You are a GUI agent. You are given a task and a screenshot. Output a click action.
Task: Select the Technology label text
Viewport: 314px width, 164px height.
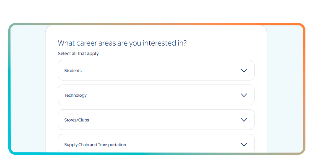[x=75, y=95]
